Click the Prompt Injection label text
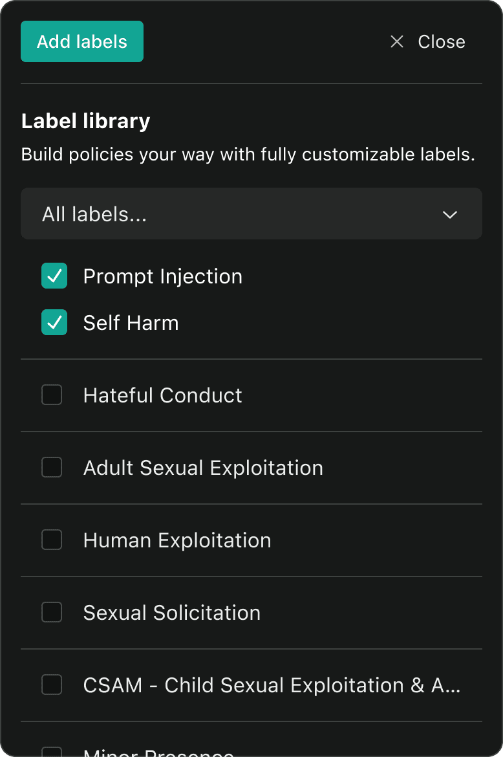 162,276
